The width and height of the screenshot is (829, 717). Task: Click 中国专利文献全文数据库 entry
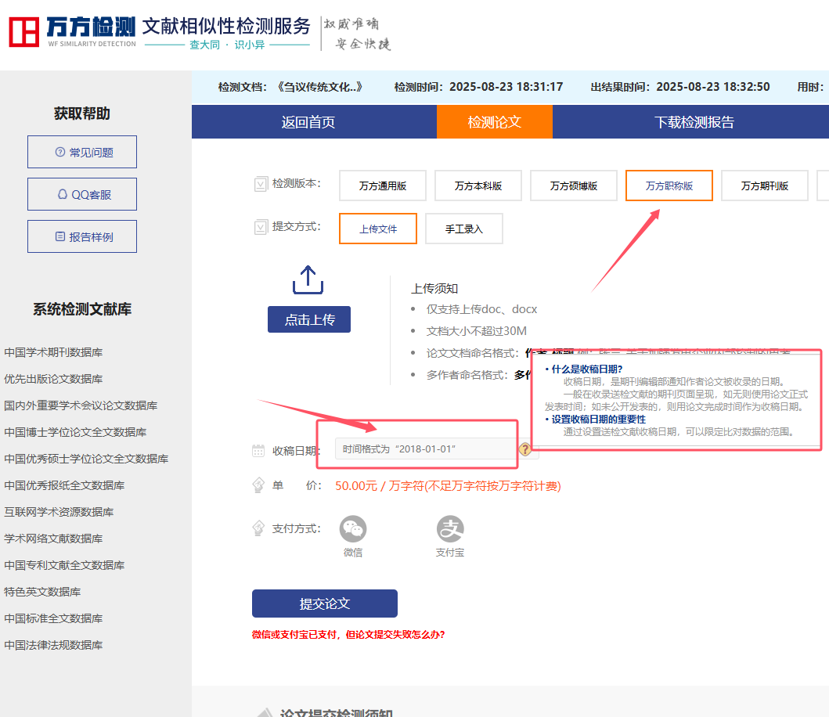coord(64,565)
